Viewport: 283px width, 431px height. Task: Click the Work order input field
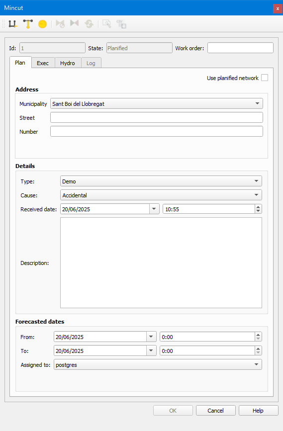tap(240, 48)
